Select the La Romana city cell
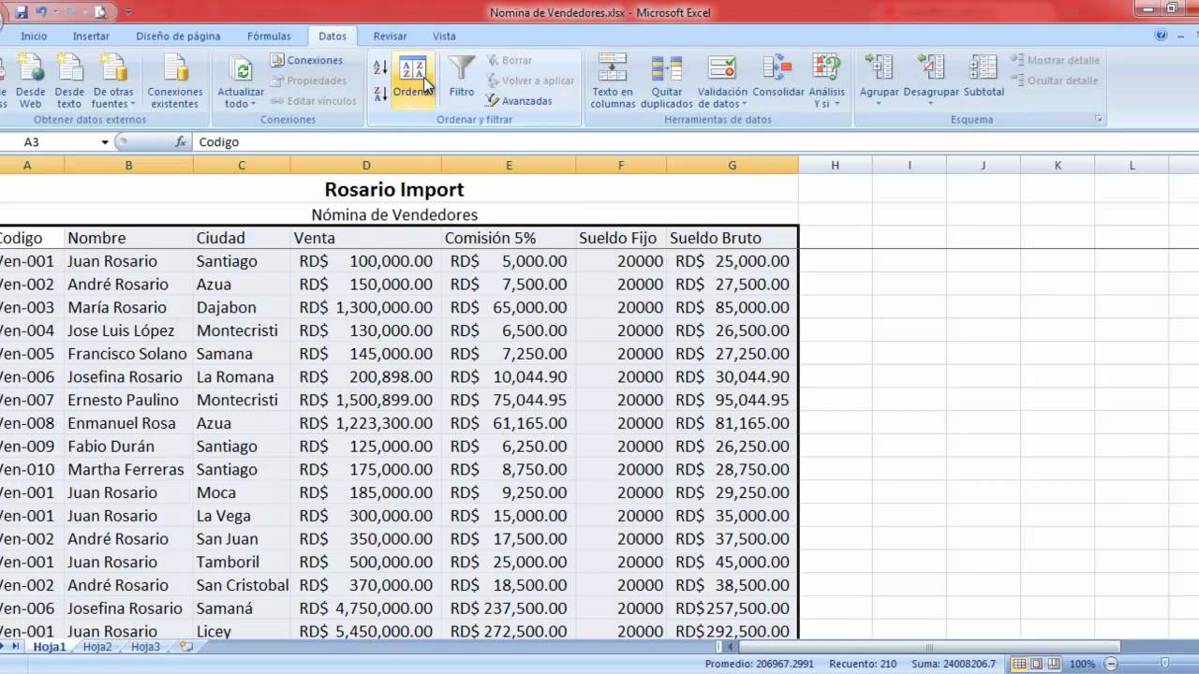 242,376
